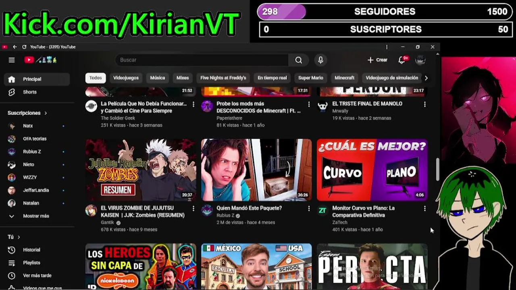Screen dimensions: 516x290
Task: Select the En tiempo real chip
Action: [x=272, y=78]
